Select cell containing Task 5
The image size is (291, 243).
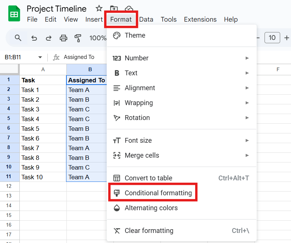click(43, 129)
